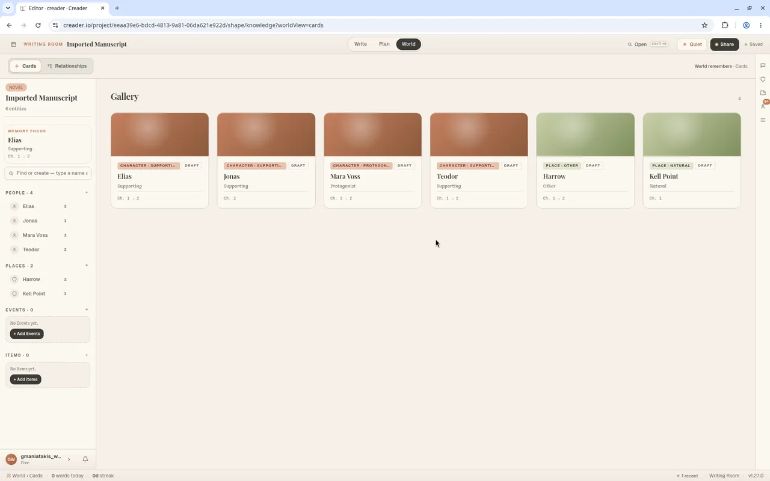Expand the account menu chevron

point(69,459)
